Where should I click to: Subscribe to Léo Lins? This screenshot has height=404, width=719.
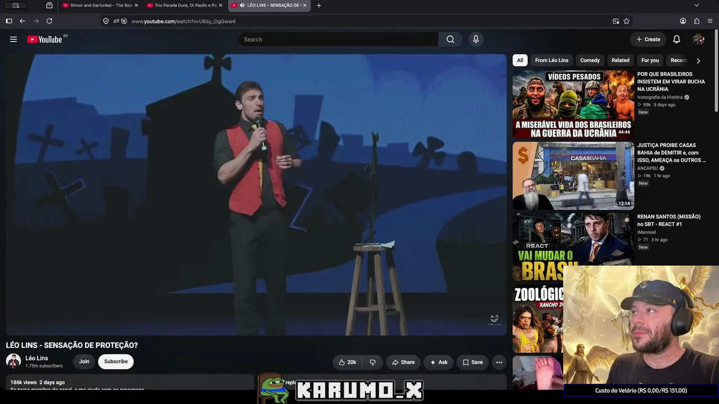116,362
